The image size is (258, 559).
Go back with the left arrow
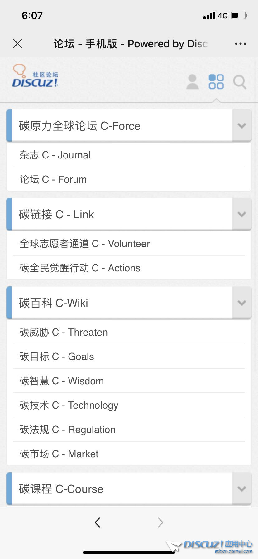(98, 522)
